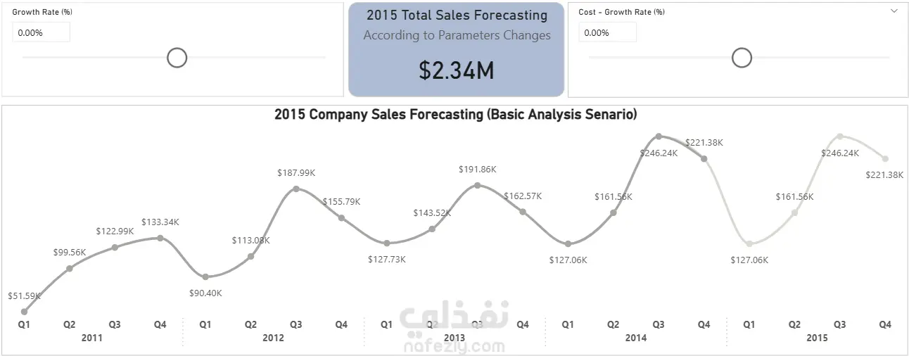
Task: Select the Q4 2011 data point at $133.34K
Action: pyautogui.click(x=160, y=238)
